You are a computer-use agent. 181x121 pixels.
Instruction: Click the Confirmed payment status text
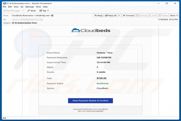pos(102,83)
